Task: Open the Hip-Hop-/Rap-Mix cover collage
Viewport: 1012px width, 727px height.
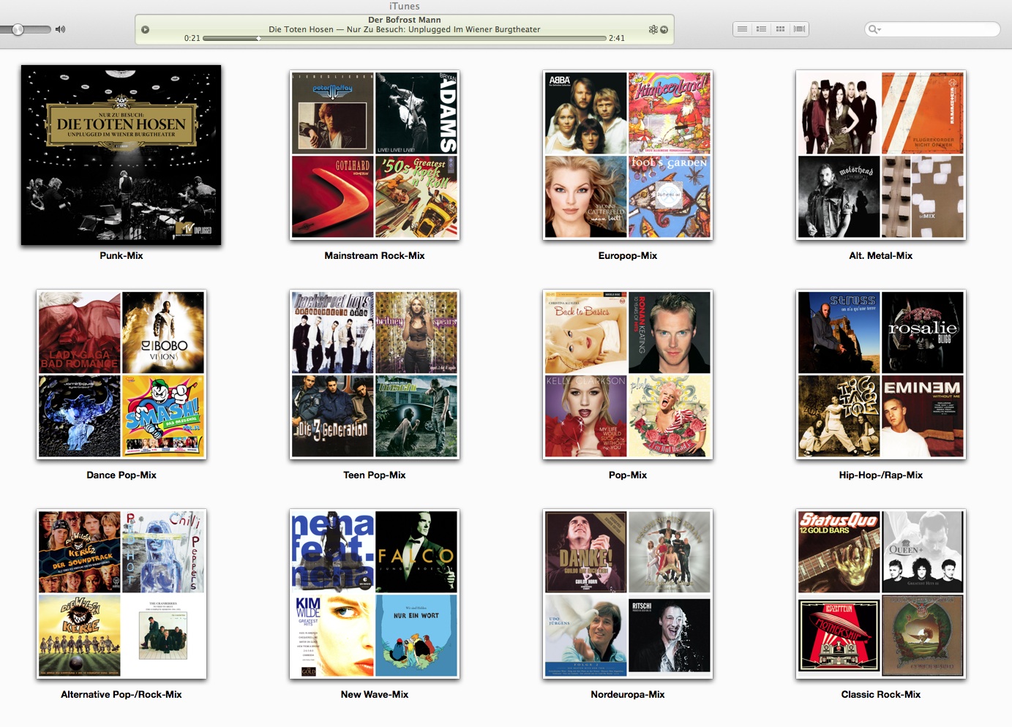Action: (x=881, y=374)
